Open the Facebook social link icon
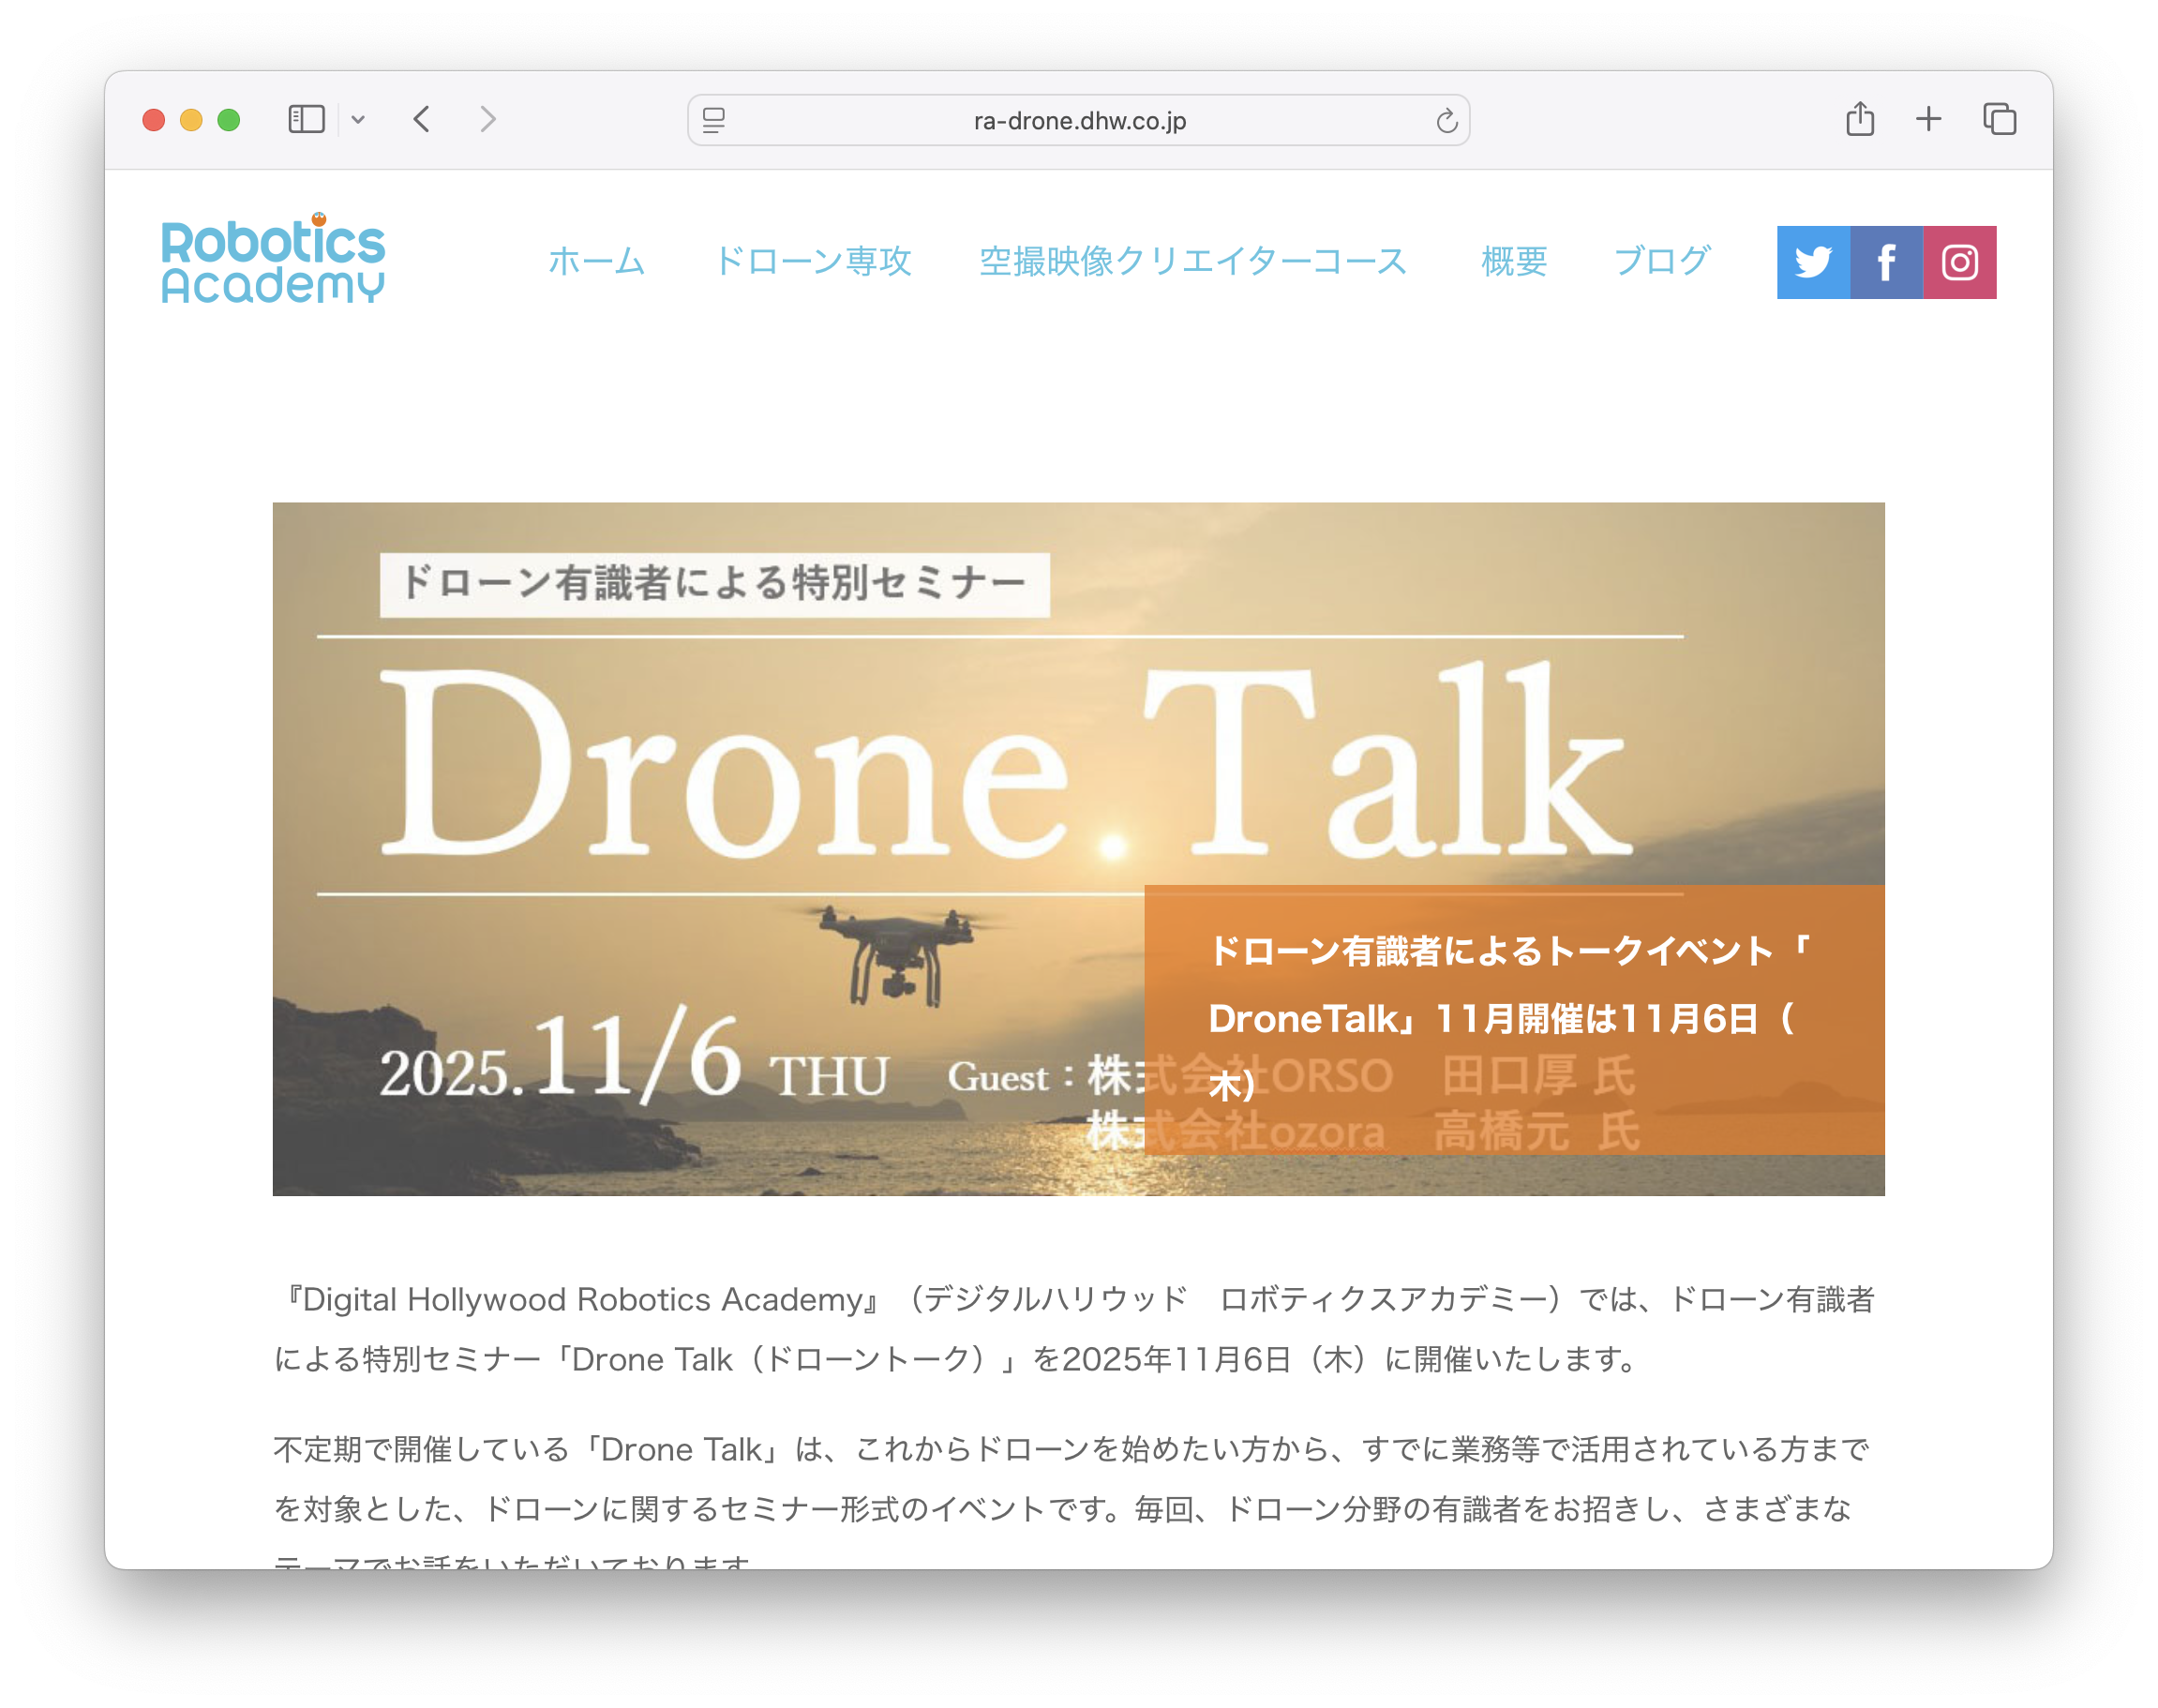 pyautogui.click(x=1886, y=262)
